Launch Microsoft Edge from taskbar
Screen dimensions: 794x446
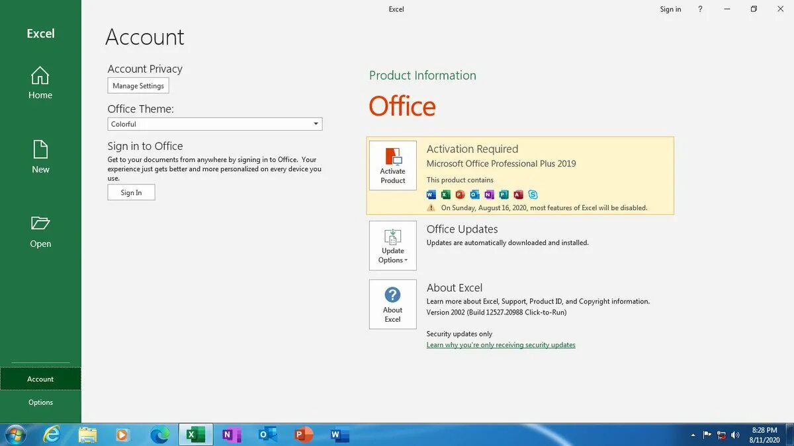tap(159, 435)
